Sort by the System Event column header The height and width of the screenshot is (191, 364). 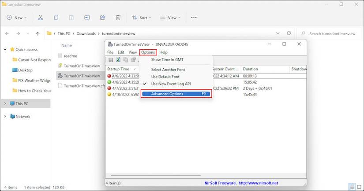[227, 69]
